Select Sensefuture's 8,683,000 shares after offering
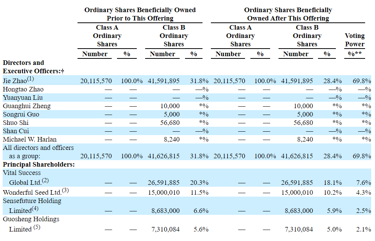The width and height of the screenshot is (375, 241). point(299,211)
